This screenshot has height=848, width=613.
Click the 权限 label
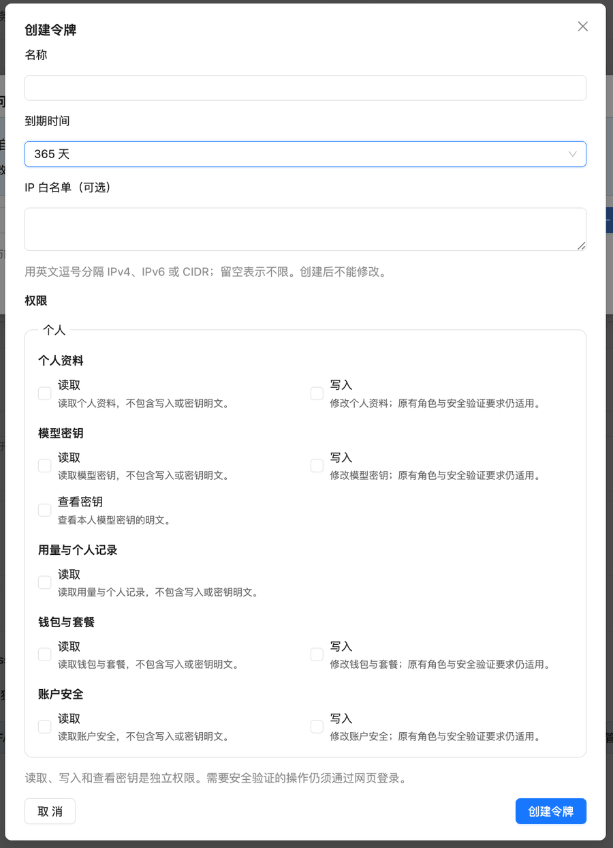click(x=36, y=301)
